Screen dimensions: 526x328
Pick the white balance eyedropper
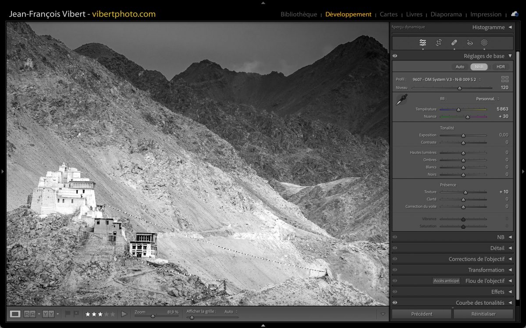[401, 100]
